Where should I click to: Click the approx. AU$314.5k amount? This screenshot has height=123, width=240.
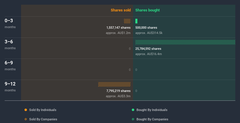(x=149, y=33)
